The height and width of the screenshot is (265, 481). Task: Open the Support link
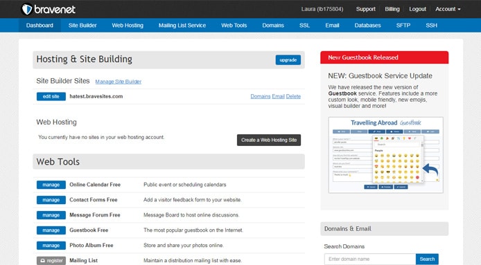pyautogui.click(x=366, y=9)
